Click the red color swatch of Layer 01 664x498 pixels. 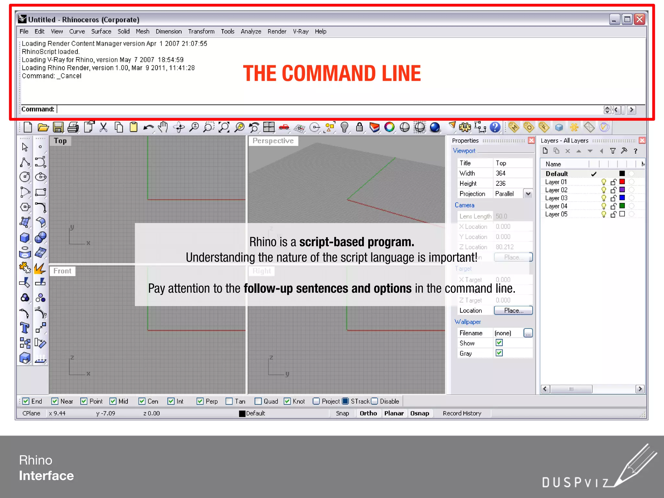click(622, 182)
